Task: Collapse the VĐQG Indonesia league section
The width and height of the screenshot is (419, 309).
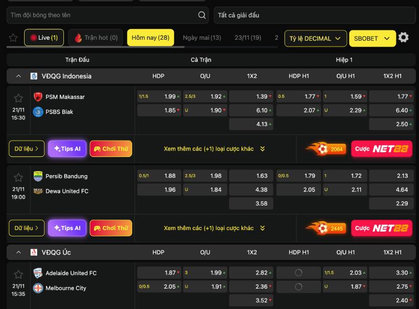Action: point(19,76)
